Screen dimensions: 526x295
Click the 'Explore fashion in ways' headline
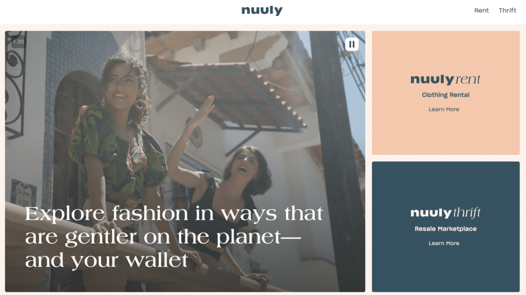pyautogui.click(x=174, y=236)
